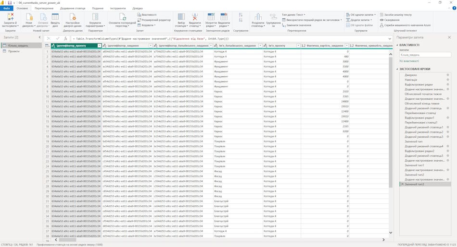Image resolution: width=457 pixels, height=247 pixels.
Task: Confirm formula with the checkmark icon
Action: [x=57, y=38]
